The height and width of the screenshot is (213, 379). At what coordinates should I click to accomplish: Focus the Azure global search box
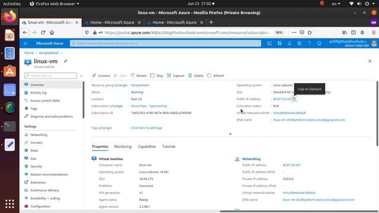pos(166,43)
